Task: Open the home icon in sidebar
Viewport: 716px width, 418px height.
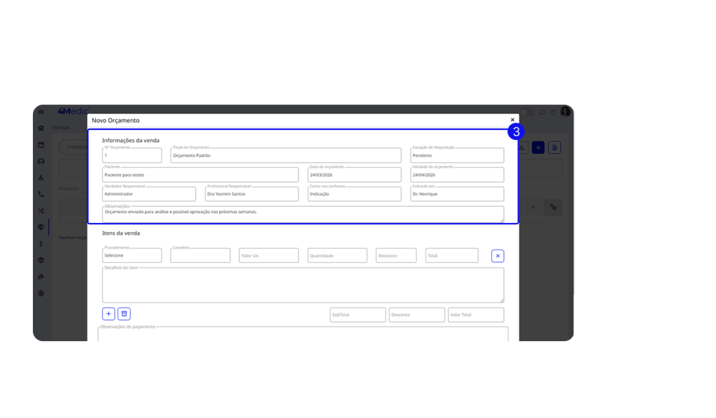Action: tap(41, 128)
